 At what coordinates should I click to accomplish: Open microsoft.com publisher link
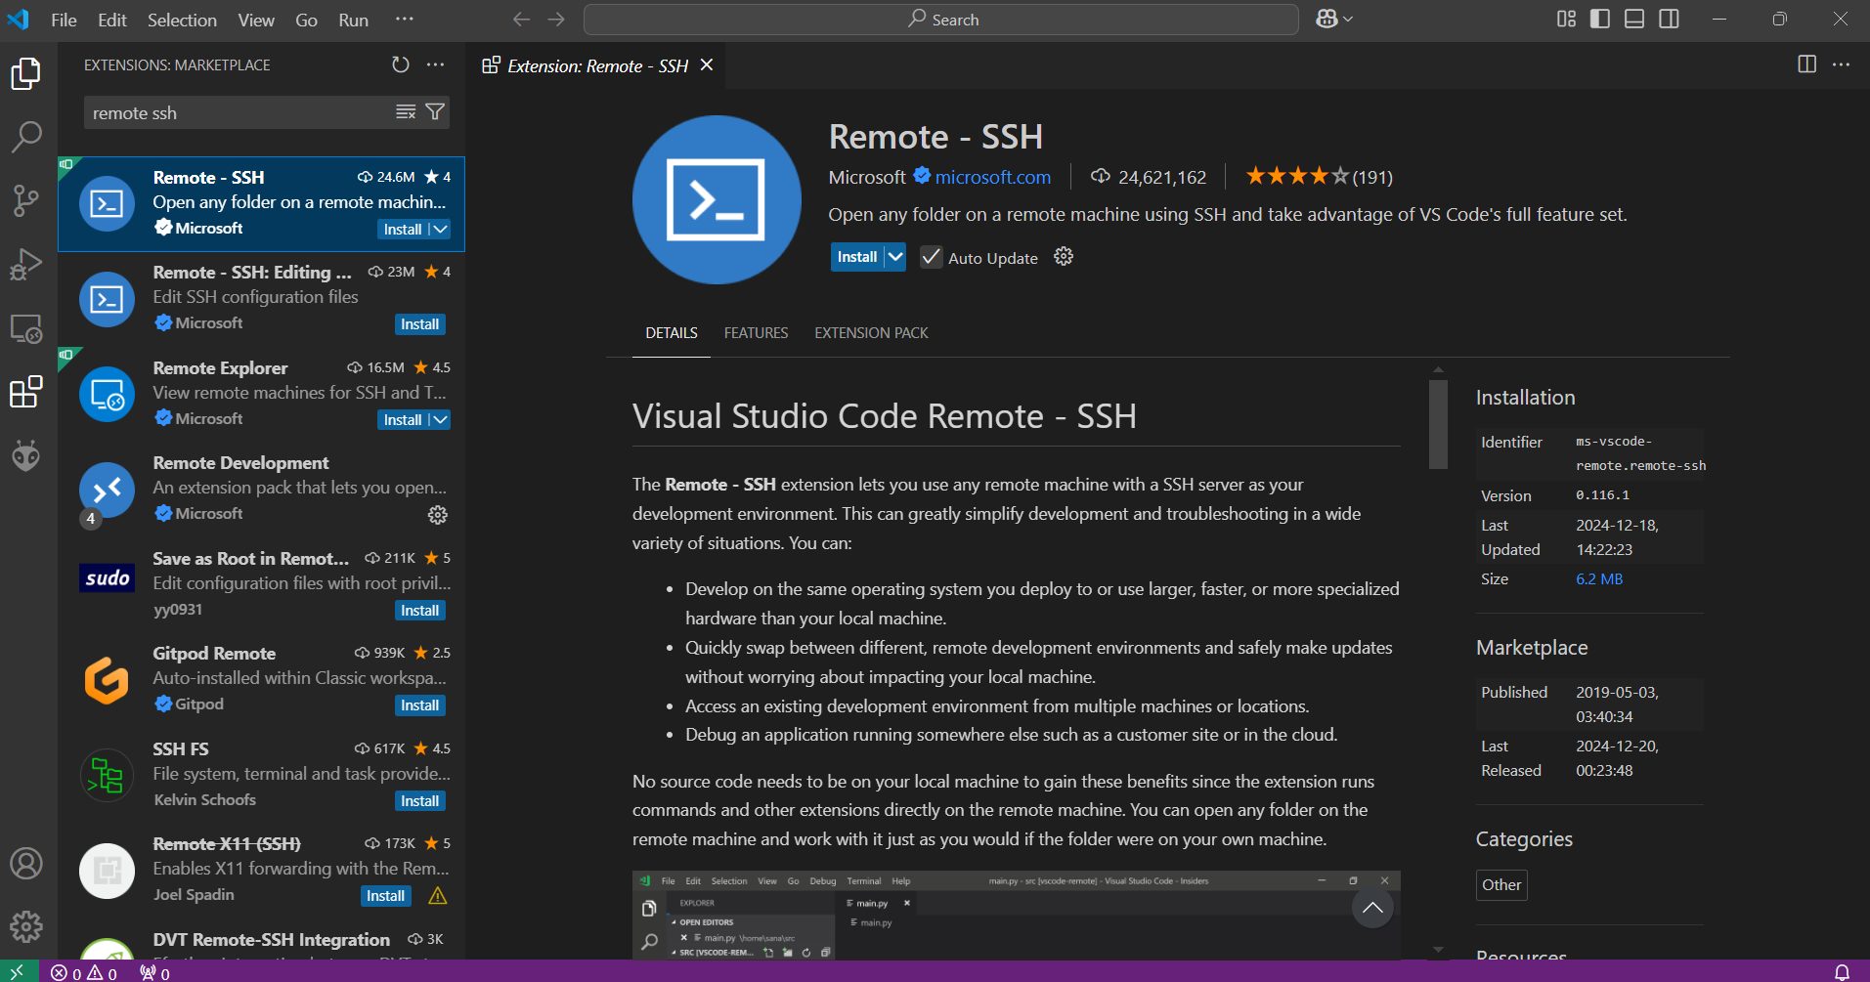[992, 177]
